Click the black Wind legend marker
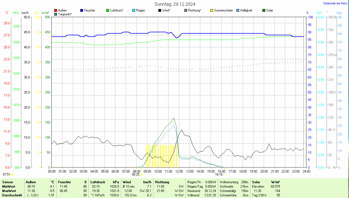This screenshot has width=349, height=198. click(160, 10)
